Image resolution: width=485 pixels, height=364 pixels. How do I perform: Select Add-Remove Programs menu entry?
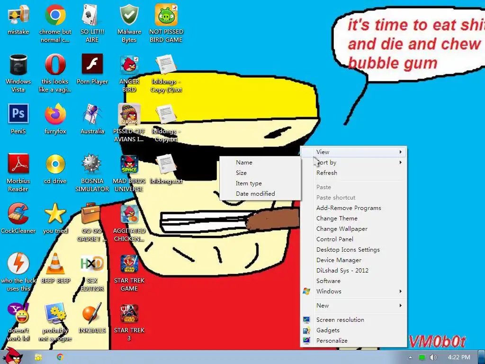tap(353, 208)
